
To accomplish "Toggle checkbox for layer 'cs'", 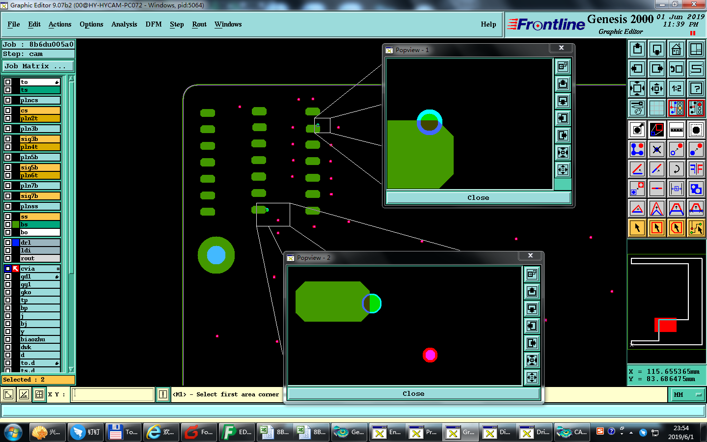I will pos(8,110).
